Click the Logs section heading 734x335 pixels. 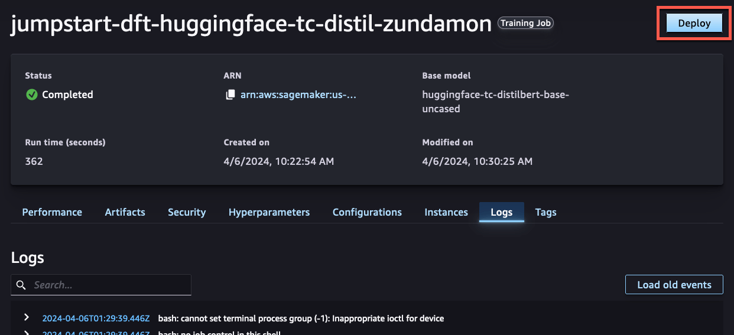coord(27,258)
